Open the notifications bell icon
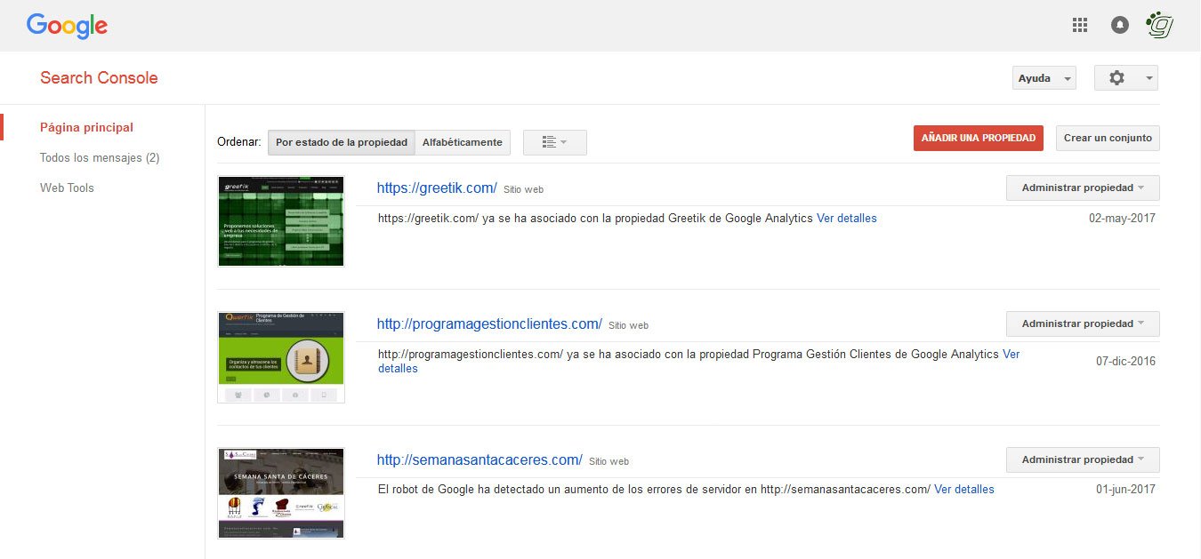The width and height of the screenshot is (1201, 559). pyautogui.click(x=1120, y=25)
